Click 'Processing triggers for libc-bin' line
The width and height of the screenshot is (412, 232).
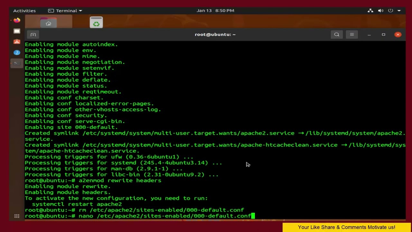tap(122, 175)
